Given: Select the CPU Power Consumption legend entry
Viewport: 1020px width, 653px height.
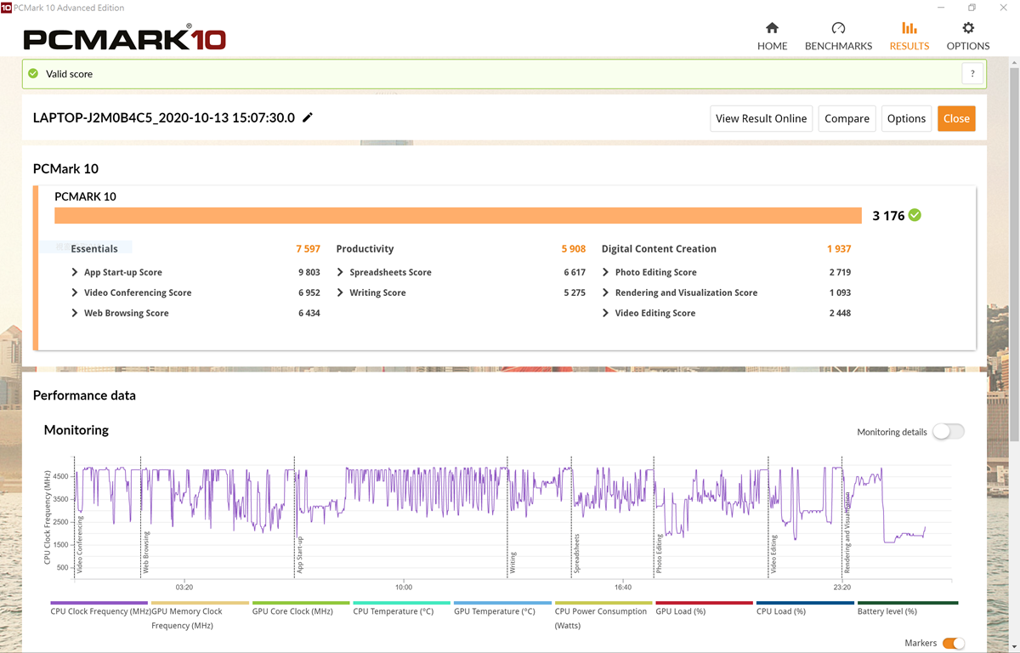Looking at the screenshot, I should [603, 618].
